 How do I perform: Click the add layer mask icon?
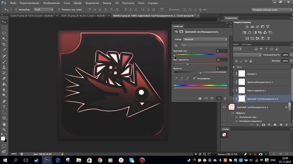coord(264,125)
